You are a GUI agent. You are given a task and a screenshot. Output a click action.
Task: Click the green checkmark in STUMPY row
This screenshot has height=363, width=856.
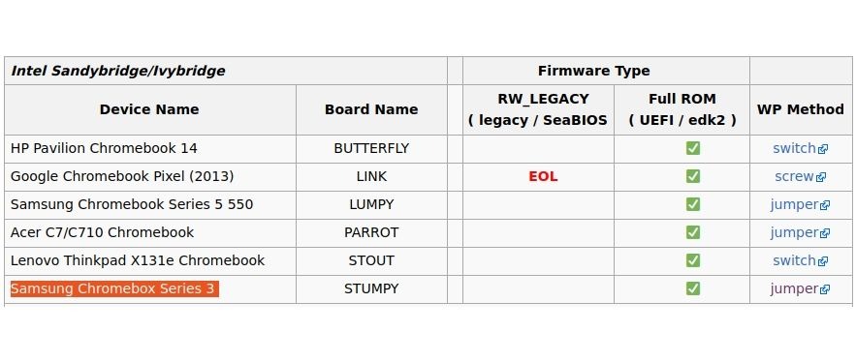[x=693, y=288]
